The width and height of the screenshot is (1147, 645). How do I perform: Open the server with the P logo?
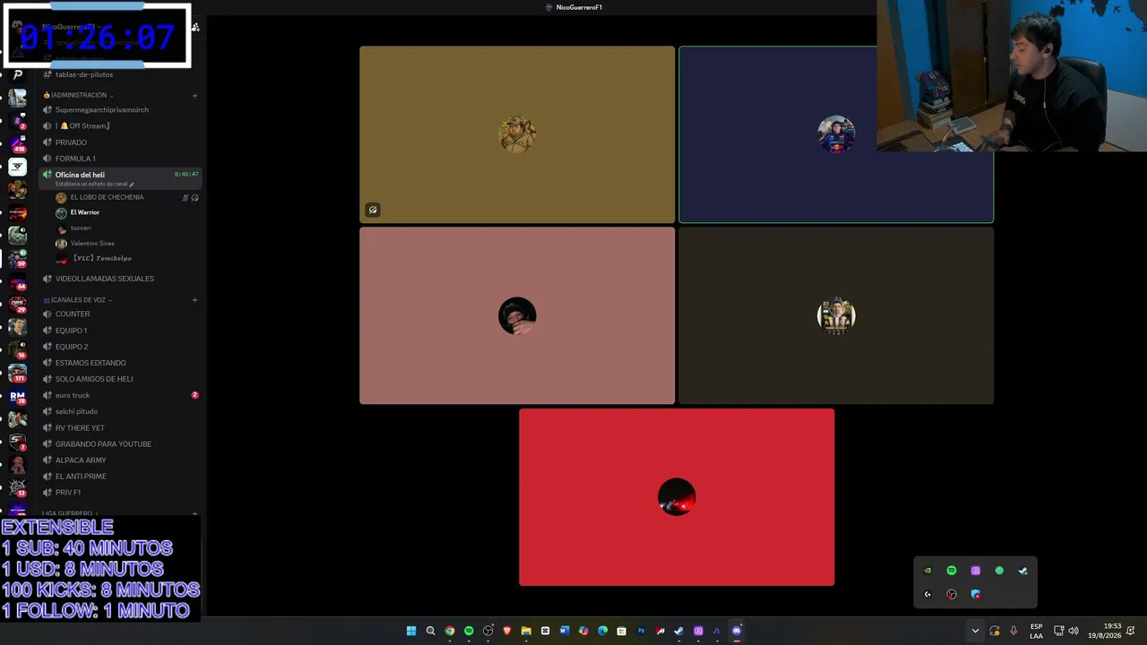[x=17, y=74]
